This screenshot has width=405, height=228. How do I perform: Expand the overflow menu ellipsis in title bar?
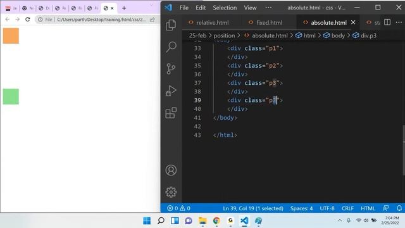268,8
